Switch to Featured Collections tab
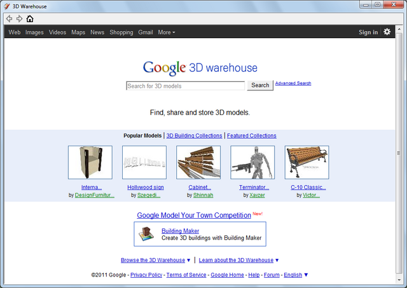Screen dimensions: 407x288 pos(252,135)
